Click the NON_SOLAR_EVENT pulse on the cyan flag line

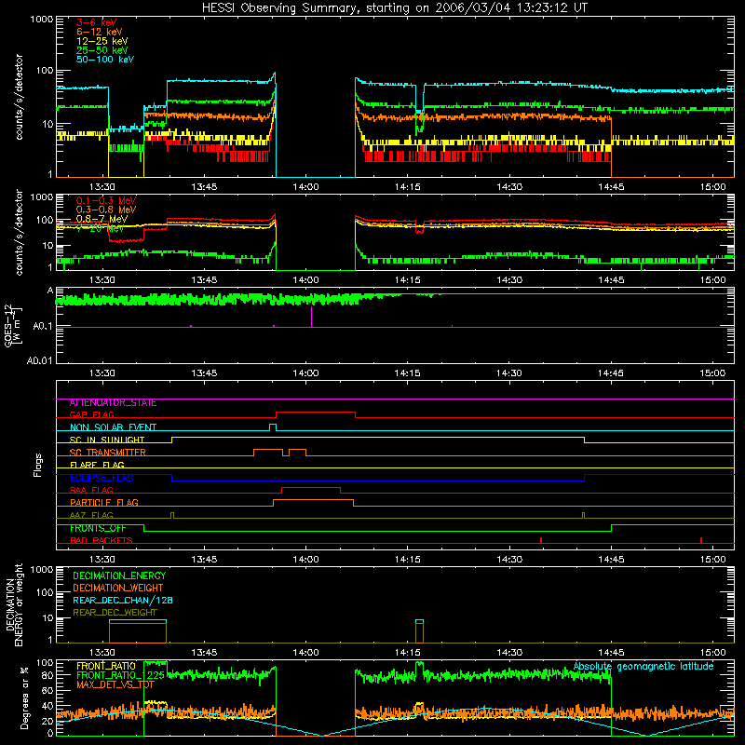tap(273, 427)
